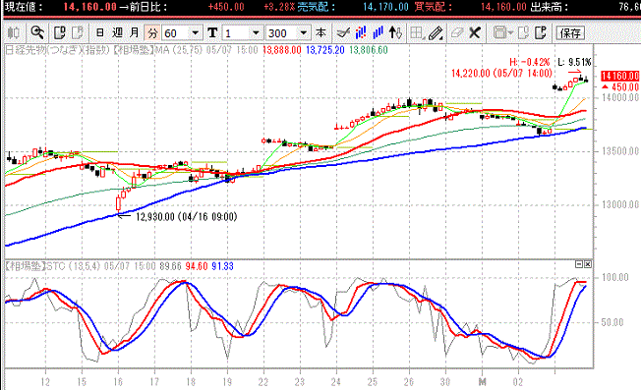Click the ▲ 450.00 change tag on axis
Image resolution: width=641 pixels, height=390 pixels.
620,87
